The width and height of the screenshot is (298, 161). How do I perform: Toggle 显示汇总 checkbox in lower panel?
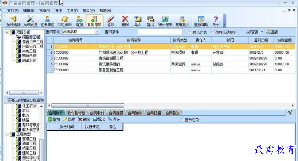click(x=182, y=120)
